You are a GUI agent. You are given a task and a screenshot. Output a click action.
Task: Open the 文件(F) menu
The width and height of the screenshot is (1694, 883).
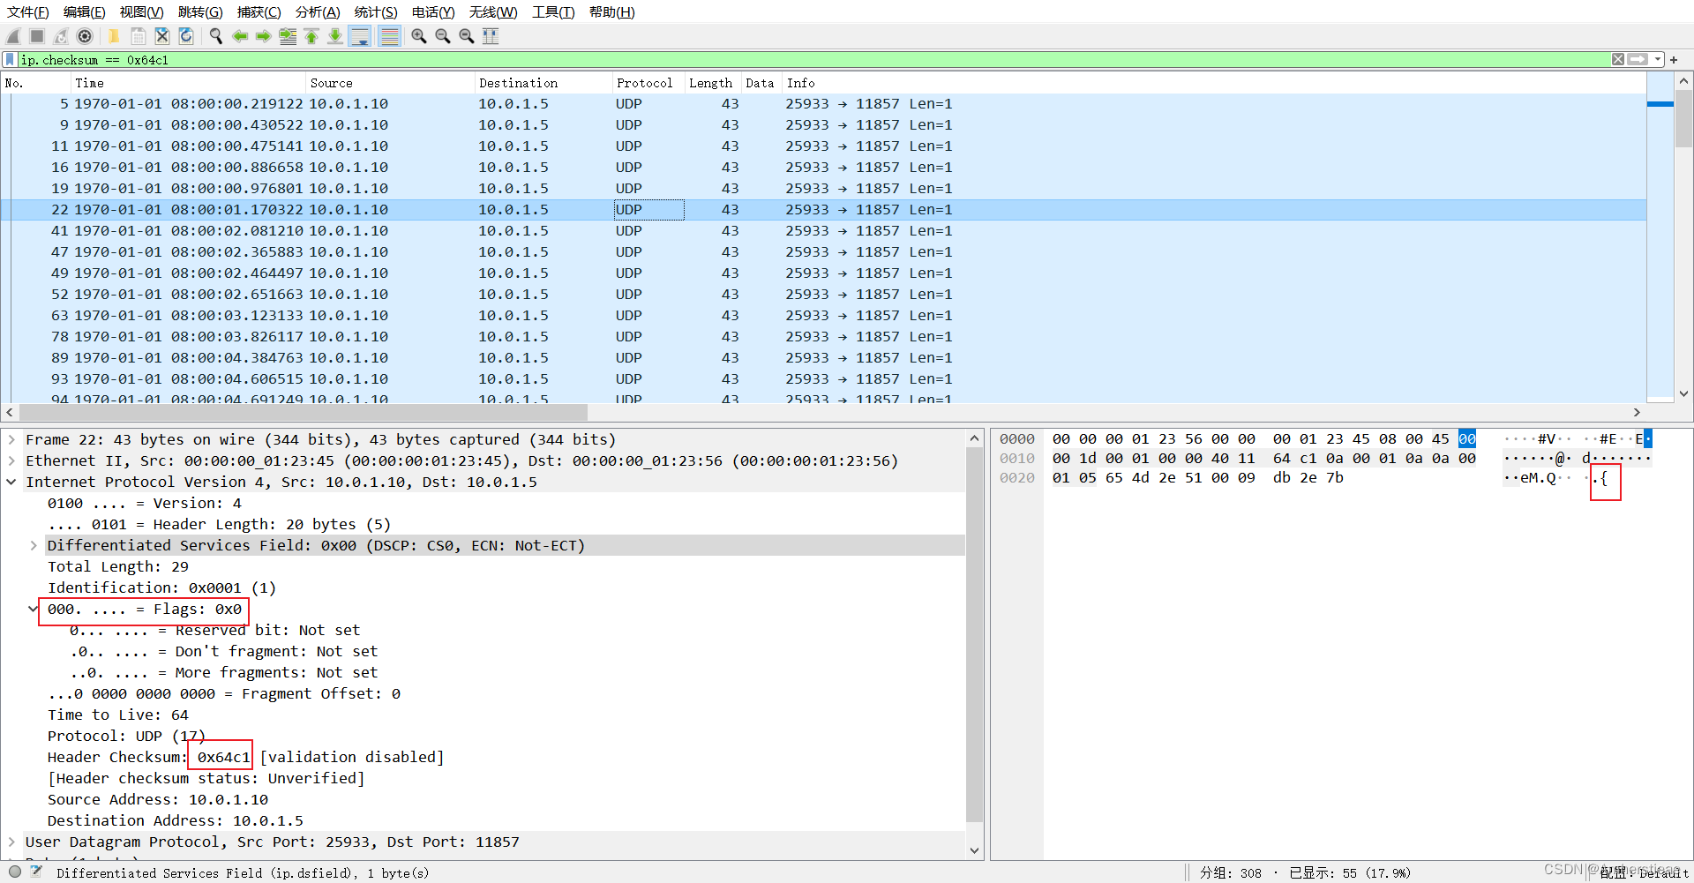pos(28,11)
